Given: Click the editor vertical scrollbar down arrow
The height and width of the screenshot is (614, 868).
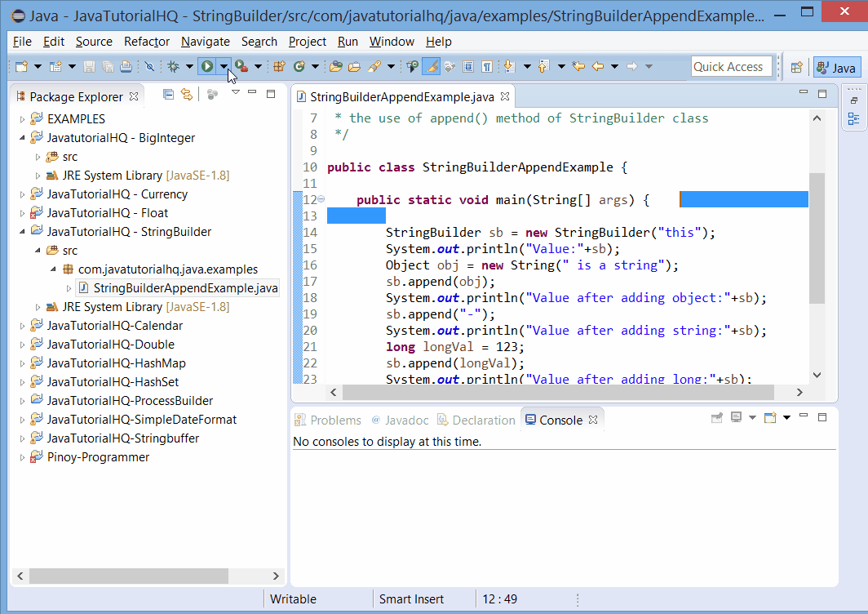Looking at the screenshot, I should pyautogui.click(x=817, y=374).
